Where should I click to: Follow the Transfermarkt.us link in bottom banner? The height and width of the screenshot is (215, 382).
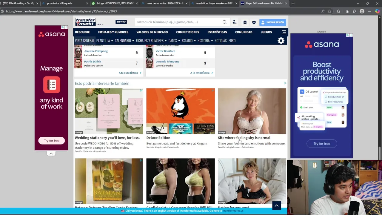tap(233, 211)
